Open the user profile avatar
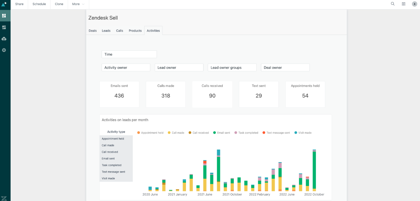 click(x=414, y=4)
